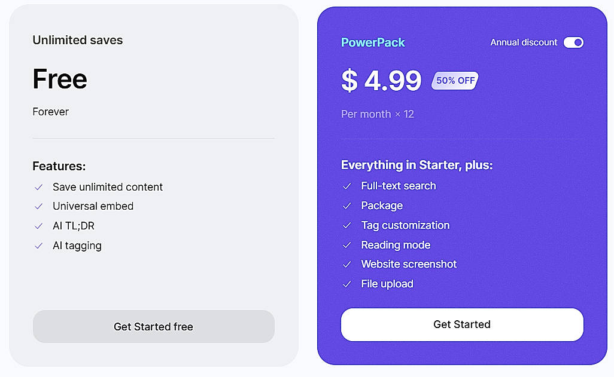Image resolution: width=614 pixels, height=377 pixels.
Task: Select the Free plan heading
Action: click(x=59, y=79)
